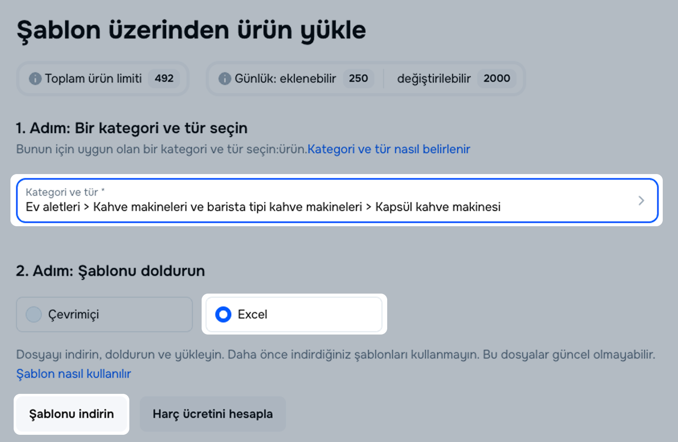
Task: Click the 'Şablon üzerinden ürün yükle' page title
Action: tap(191, 30)
